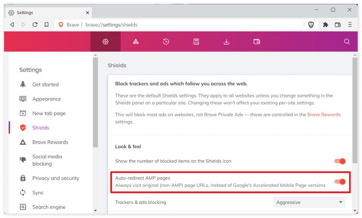The height and width of the screenshot is (218, 362).
Task: Click the Brave Shields lion icon in address bar
Action: (311, 25)
